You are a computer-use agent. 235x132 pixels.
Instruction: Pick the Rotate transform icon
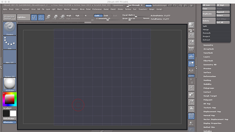coord(62,17)
